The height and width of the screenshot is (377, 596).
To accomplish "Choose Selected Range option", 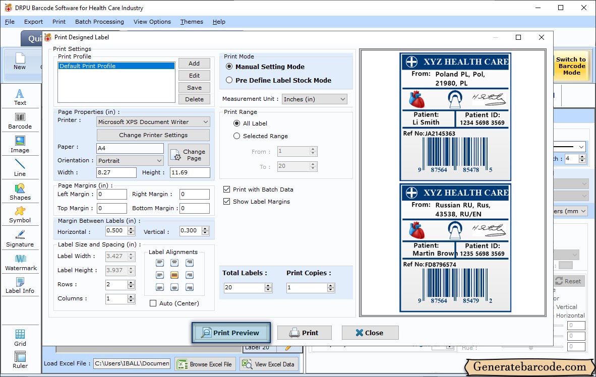I will point(237,136).
